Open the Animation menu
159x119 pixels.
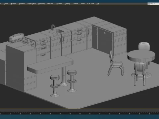[x=22, y=4]
